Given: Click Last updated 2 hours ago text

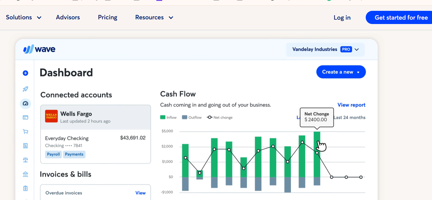Looking at the screenshot, I should 85,121.
